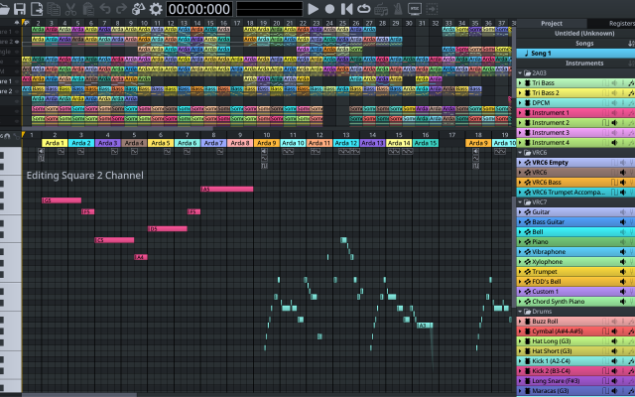
Task: Open volume envelope of Xylophone
Action: tap(622, 262)
